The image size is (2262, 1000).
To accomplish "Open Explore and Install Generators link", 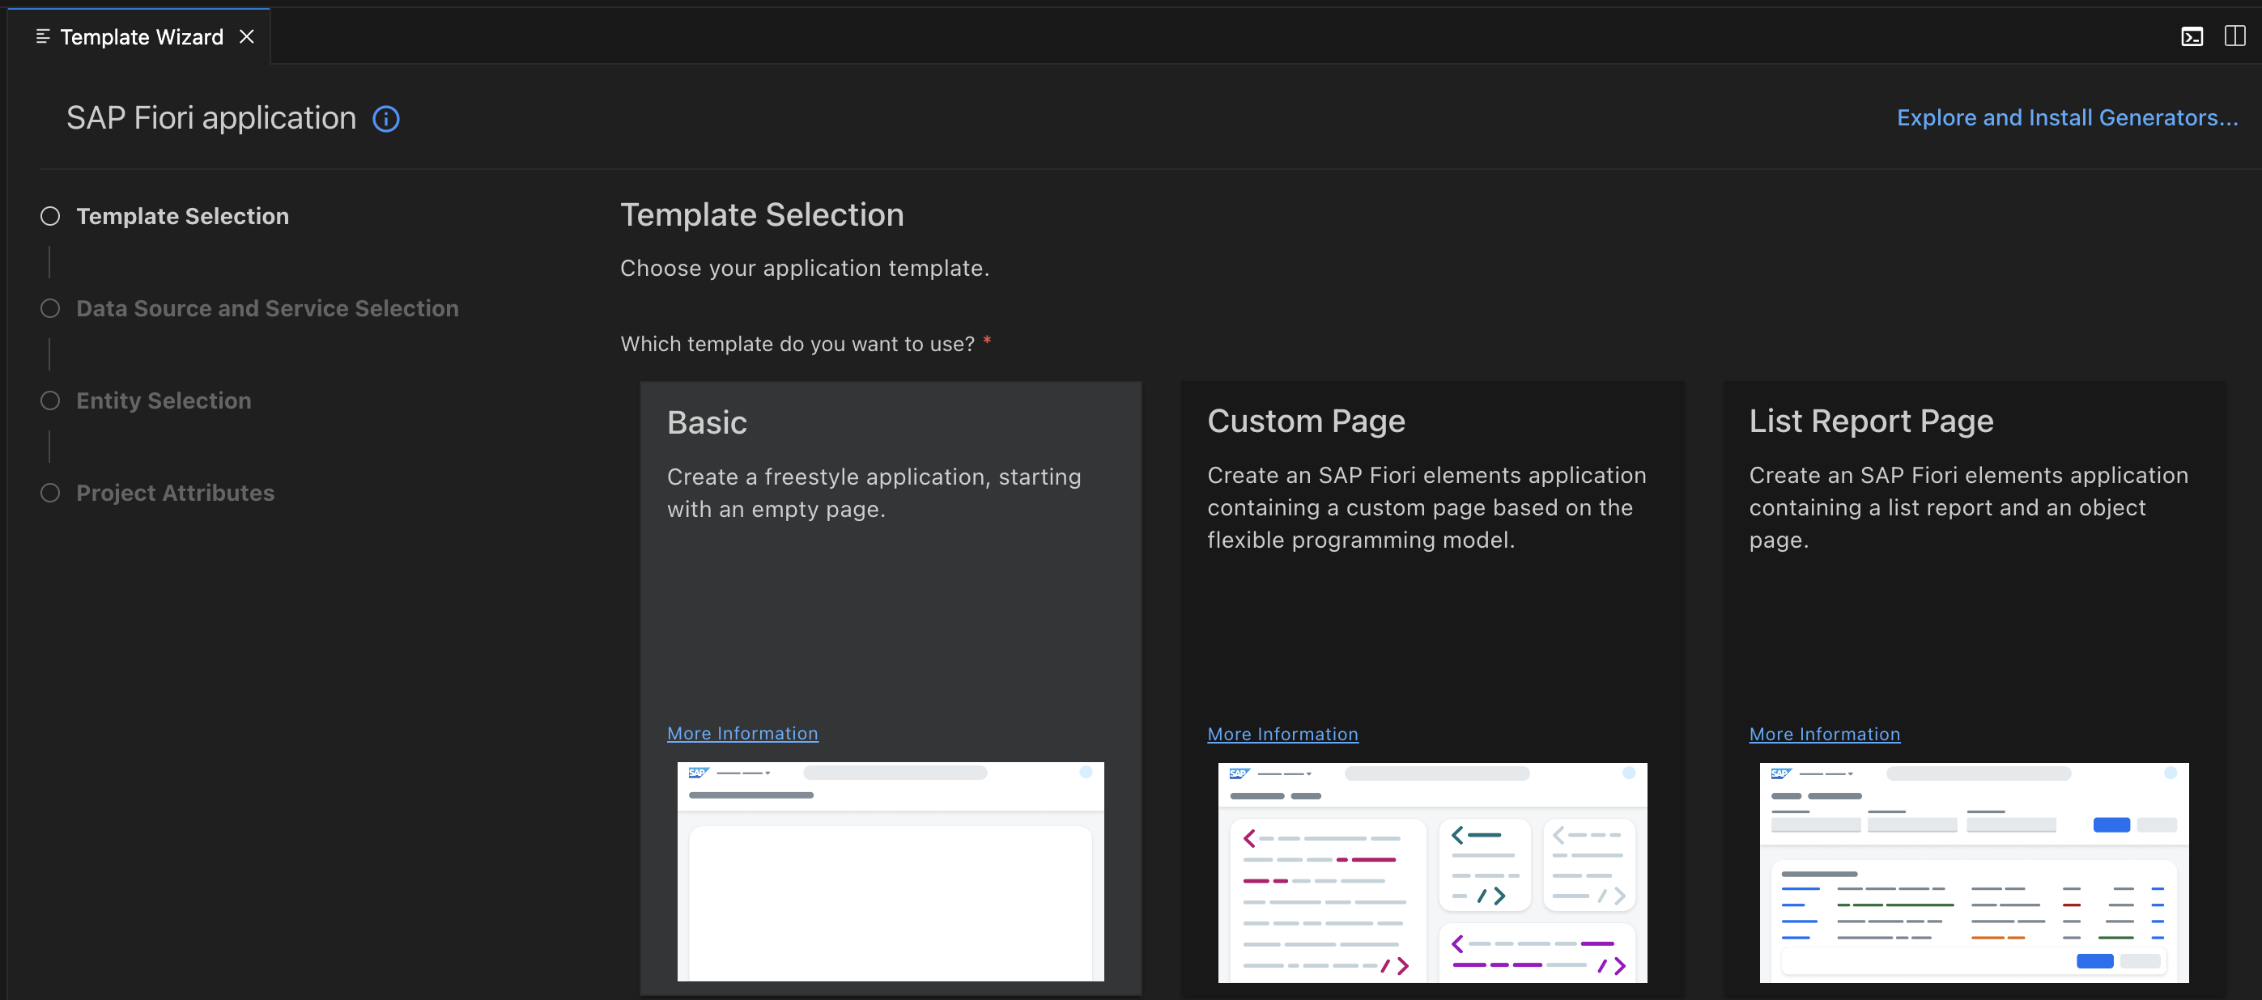I will pos(2066,117).
